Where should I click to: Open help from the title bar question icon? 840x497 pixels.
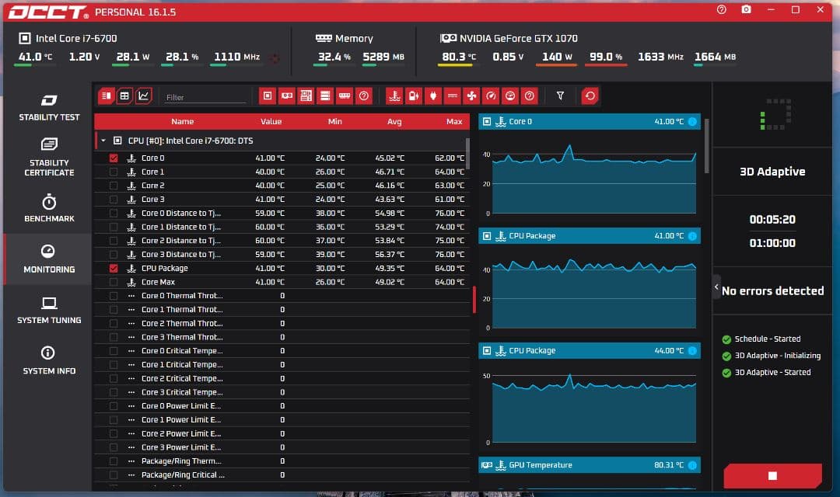(x=722, y=9)
